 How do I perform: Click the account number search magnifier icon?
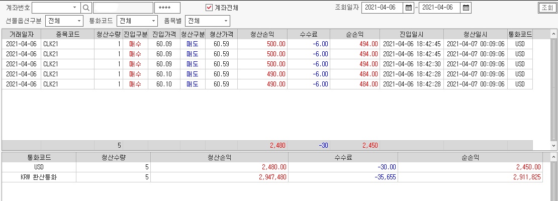coord(86,8)
